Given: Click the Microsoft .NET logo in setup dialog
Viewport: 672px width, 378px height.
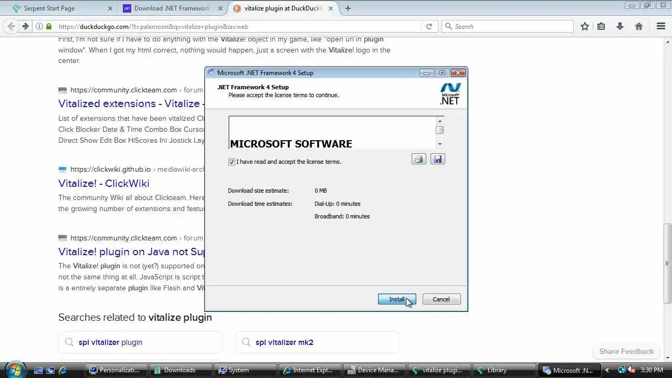Looking at the screenshot, I should click(450, 94).
